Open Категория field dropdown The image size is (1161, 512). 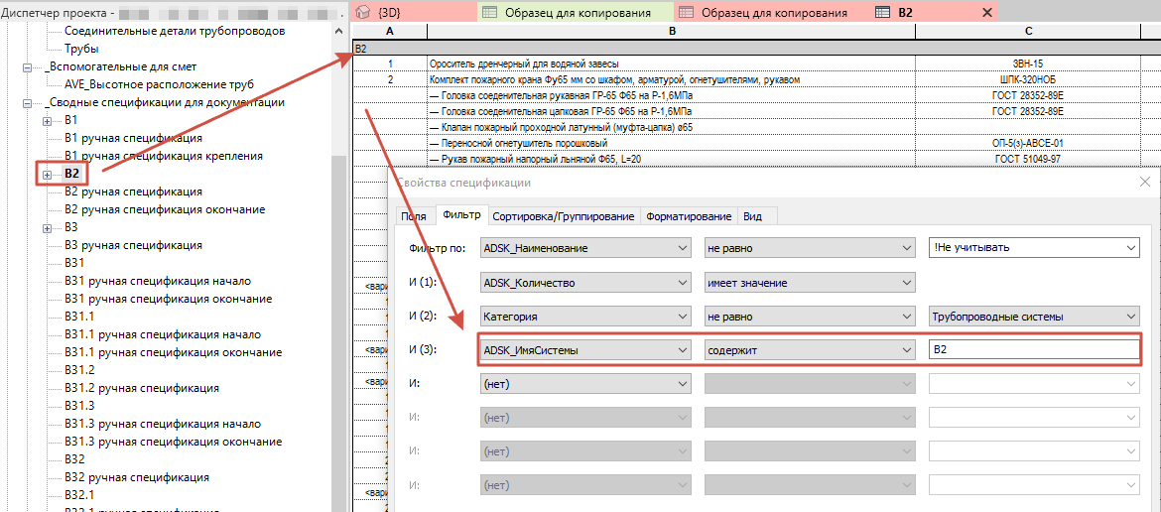pyautogui.click(x=585, y=317)
